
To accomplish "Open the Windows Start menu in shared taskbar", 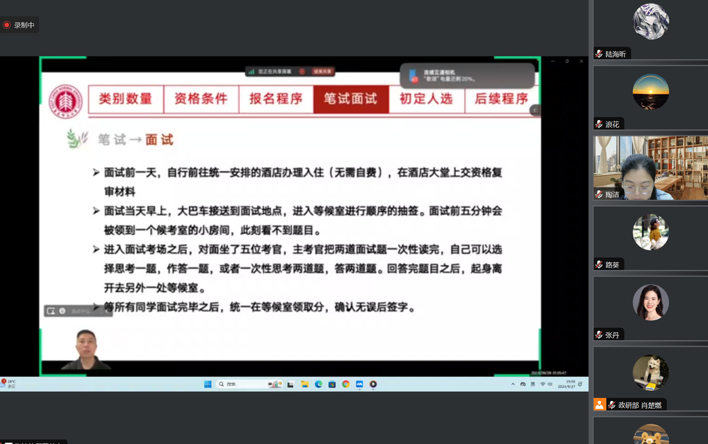I will 207,384.
